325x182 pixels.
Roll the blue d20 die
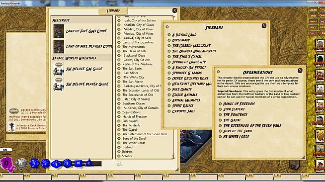34,163
